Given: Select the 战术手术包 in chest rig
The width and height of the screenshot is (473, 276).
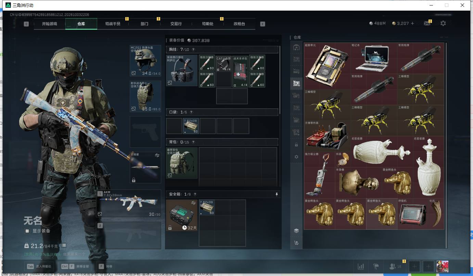Looking at the screenshot, I should (x=241, y=71).
